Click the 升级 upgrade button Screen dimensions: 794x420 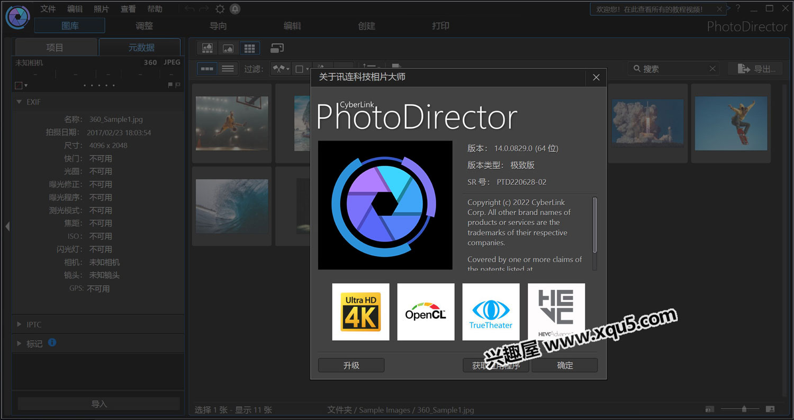[351, 365]
